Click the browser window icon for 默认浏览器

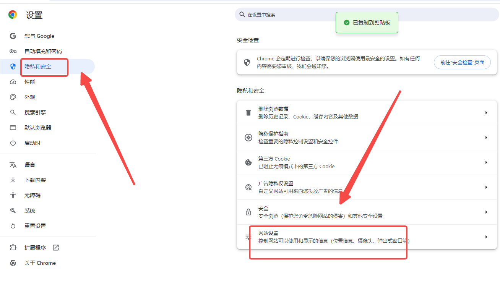tap(13, 128)
